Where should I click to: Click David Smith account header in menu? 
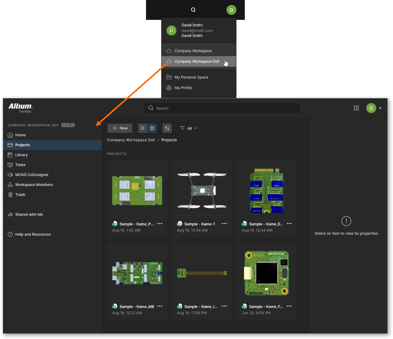199,30
